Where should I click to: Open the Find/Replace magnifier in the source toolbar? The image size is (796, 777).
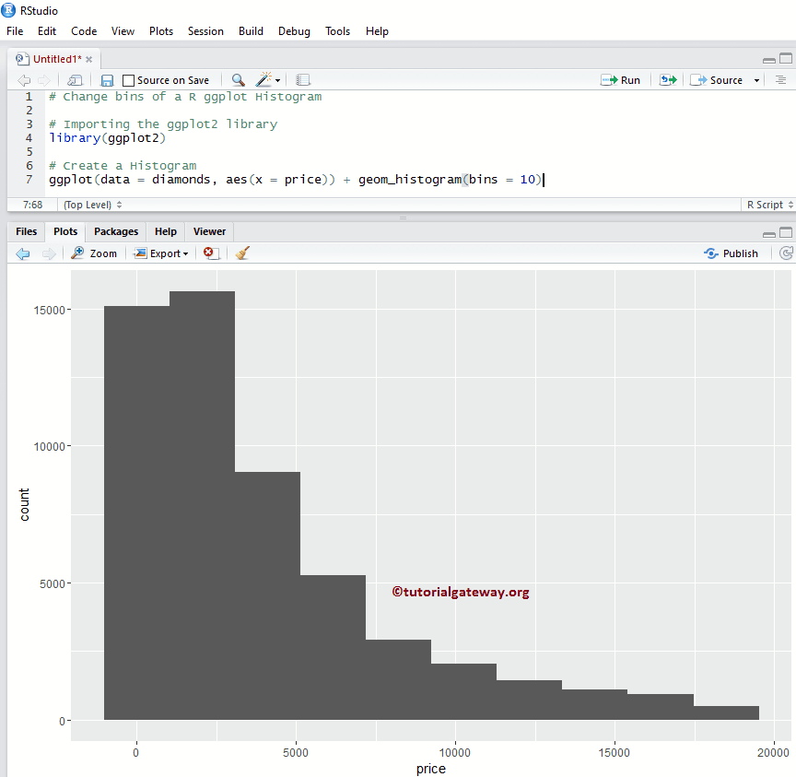(239, 79)
